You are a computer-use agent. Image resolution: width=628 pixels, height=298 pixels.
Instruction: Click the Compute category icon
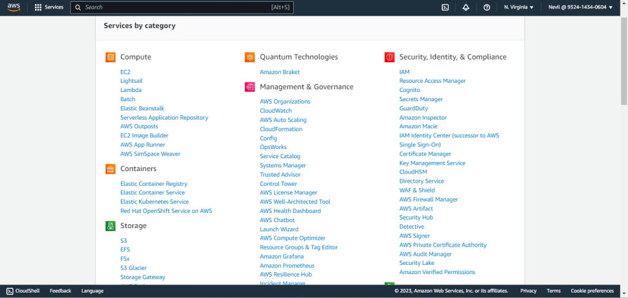click(110, 57)
